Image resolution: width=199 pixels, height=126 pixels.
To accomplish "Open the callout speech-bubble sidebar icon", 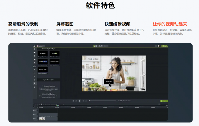I will 34,59.
